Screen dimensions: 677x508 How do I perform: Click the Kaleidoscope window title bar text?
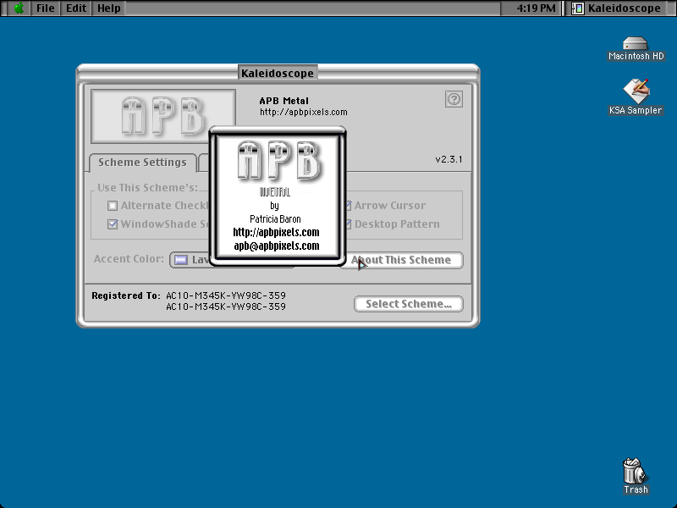[278, 73]
